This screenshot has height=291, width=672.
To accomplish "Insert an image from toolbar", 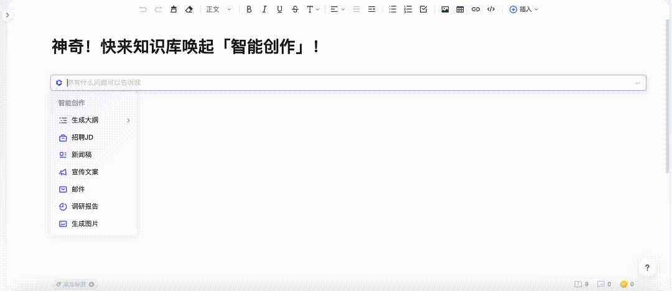I will click(x=445, y=9).
